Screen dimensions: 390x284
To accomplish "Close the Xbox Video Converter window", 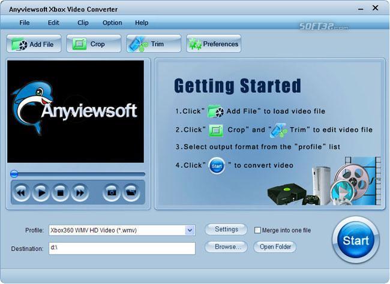I will pyautogui.click(x=376, y=8).
